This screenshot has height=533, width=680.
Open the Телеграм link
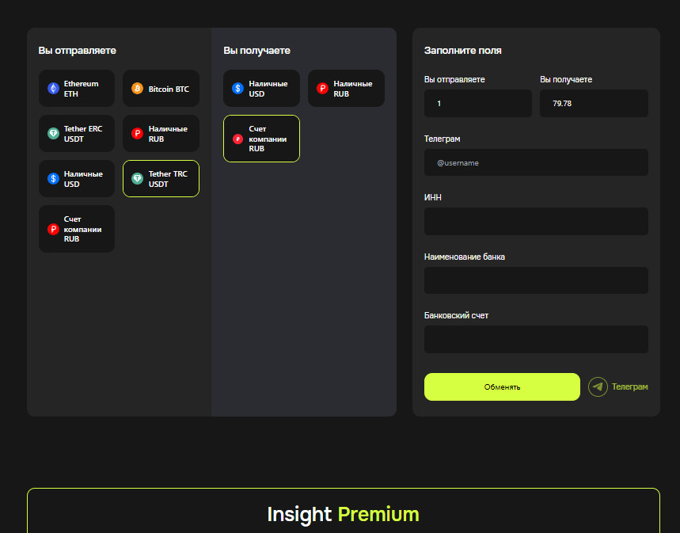point(629,386)
